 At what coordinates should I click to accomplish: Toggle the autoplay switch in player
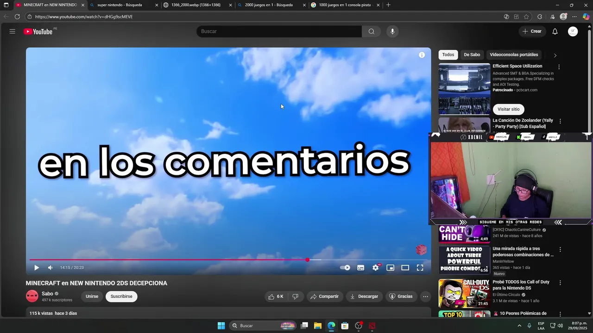tap(345, 268)
